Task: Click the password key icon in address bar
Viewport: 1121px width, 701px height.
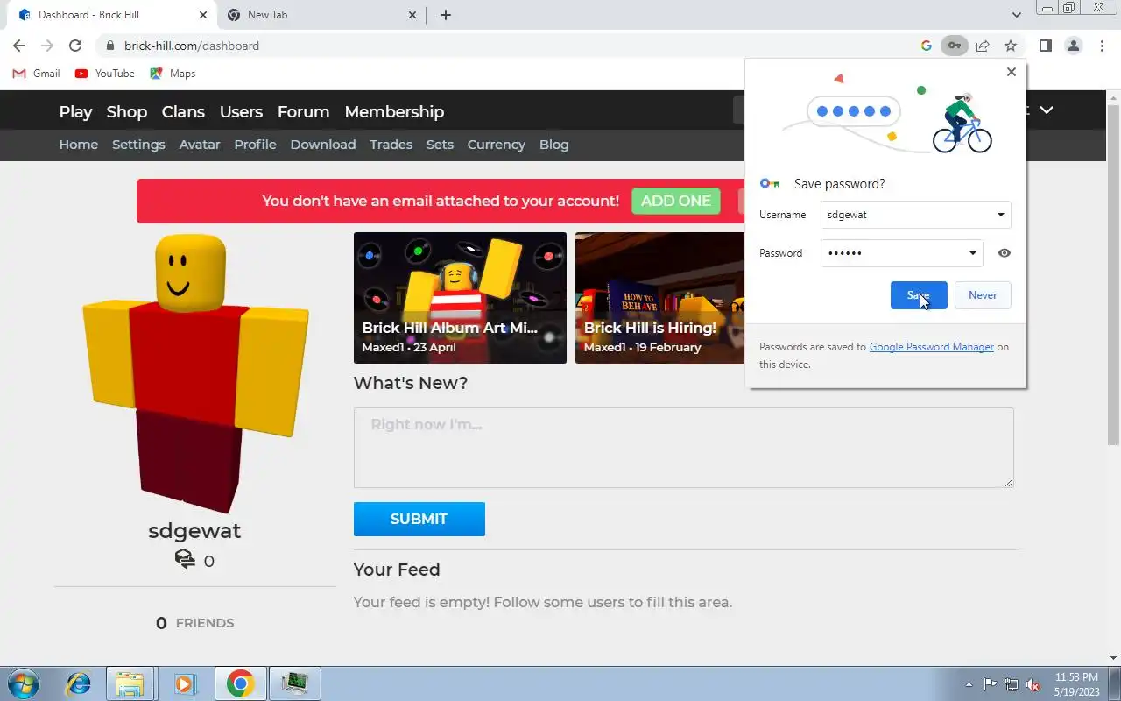Action: (954, 46)
